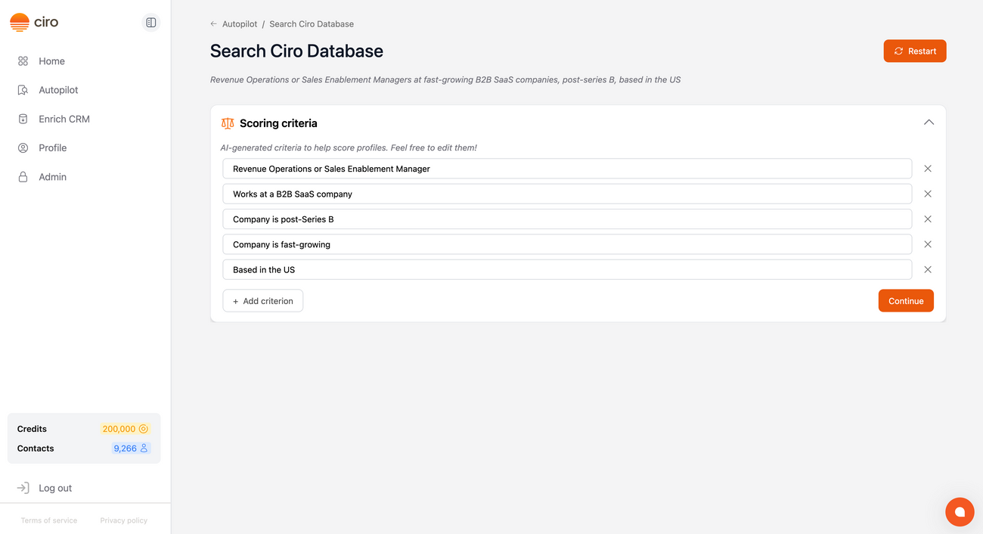
Task: Remove the 'Based in the US' criterion
Action: 927,269
